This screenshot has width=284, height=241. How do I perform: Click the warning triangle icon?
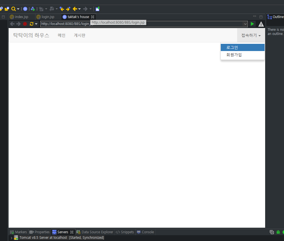pos(261,24)
